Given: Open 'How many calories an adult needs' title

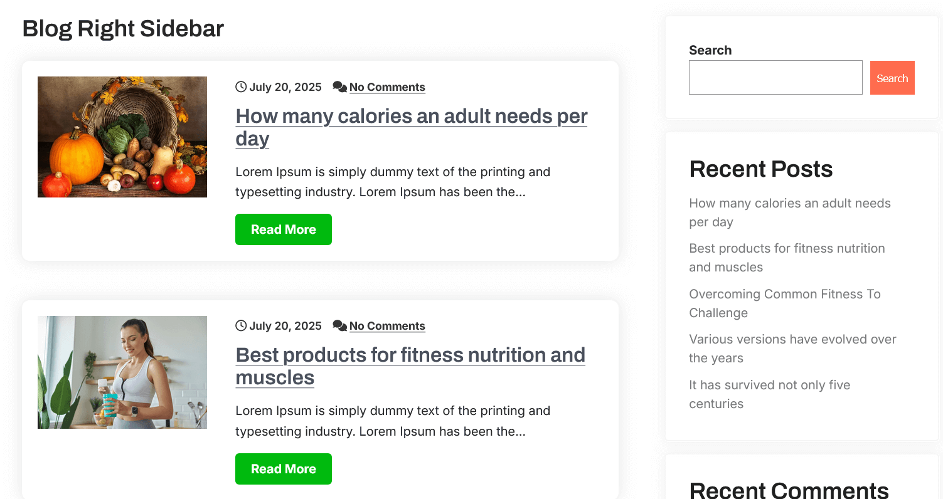Looking at the screenshot, I should pos(411,117).
